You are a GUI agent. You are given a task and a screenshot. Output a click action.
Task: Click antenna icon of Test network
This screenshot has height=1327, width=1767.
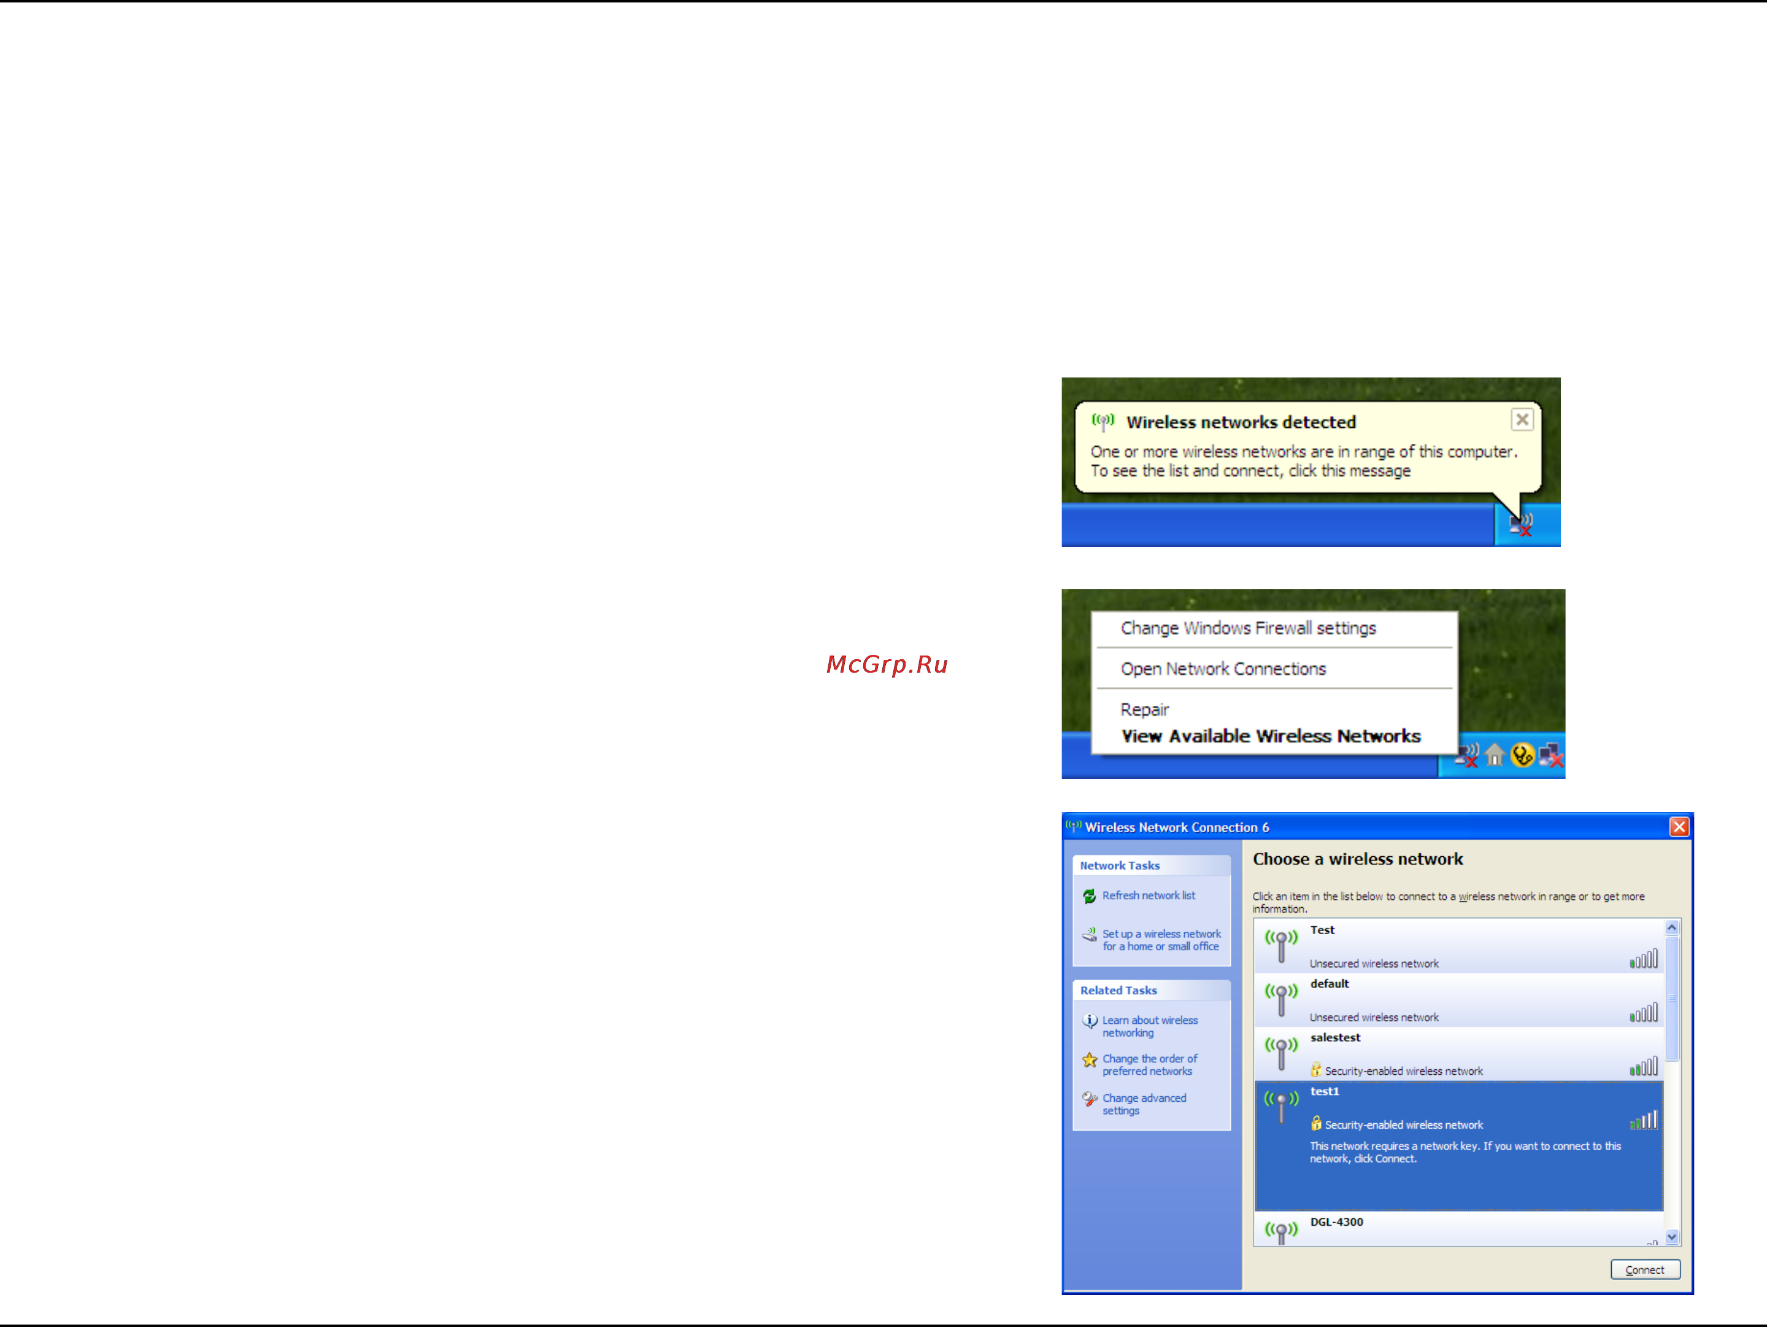click(1281, 946)
